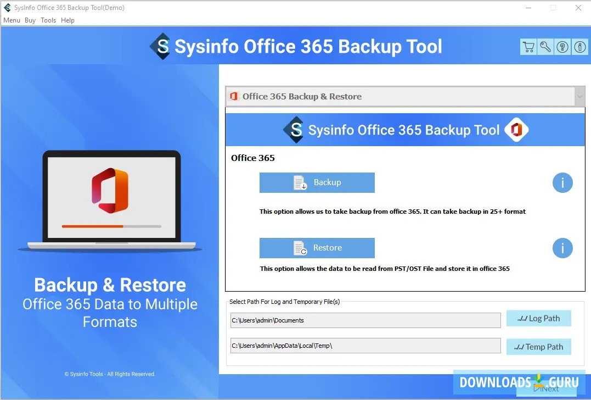Click the Office 365 logo on selector bar
Screen dimensions: 591x400
pyautogui.click(x=235, y=96)
